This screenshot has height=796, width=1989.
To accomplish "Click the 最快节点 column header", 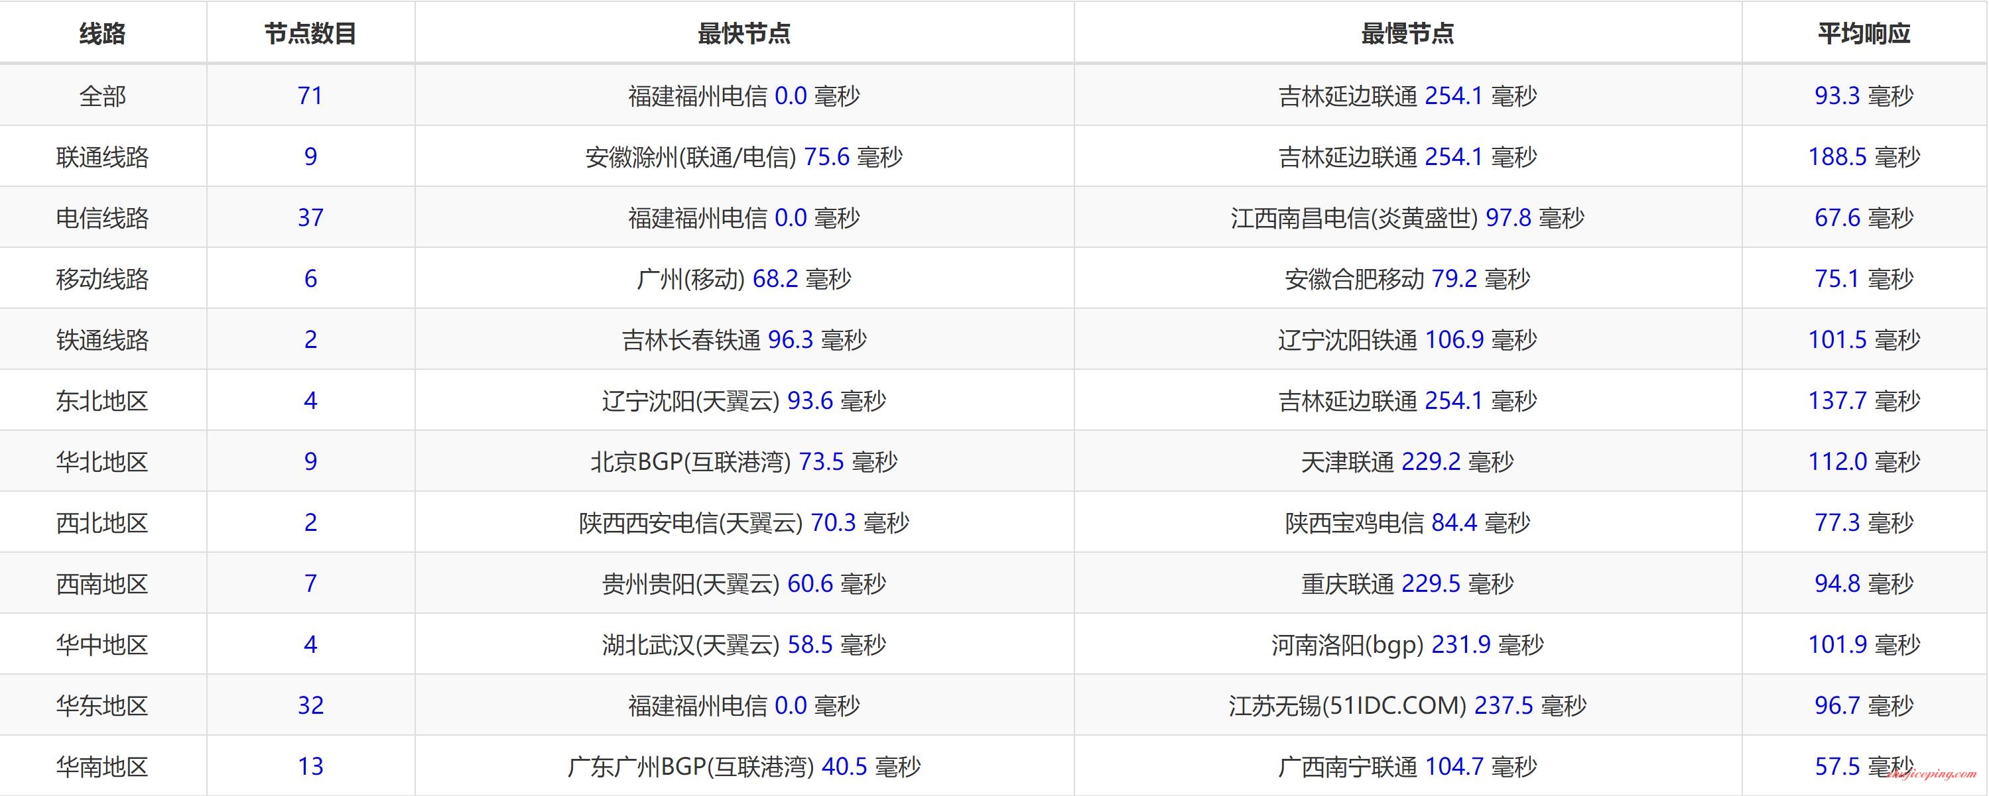I will (x=743, y=33).
